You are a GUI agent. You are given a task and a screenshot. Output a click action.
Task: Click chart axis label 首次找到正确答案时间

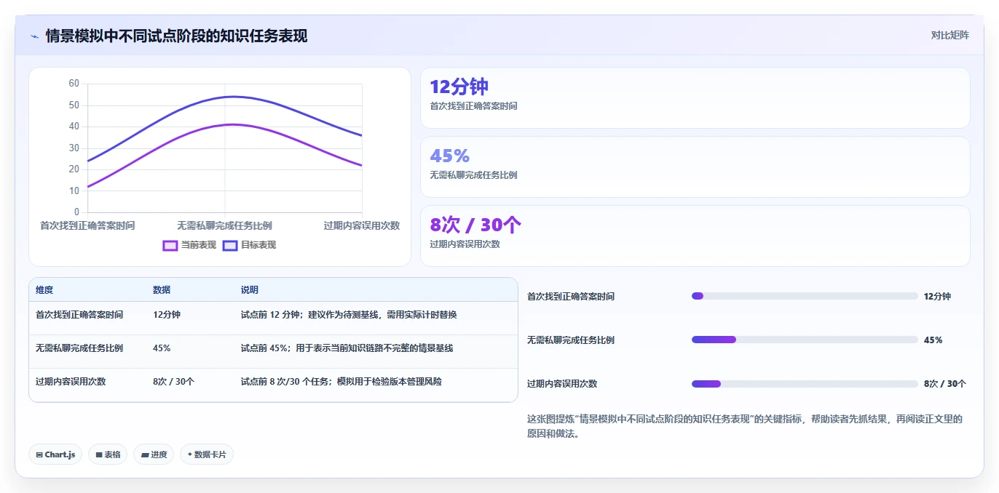tap(87, 226)
